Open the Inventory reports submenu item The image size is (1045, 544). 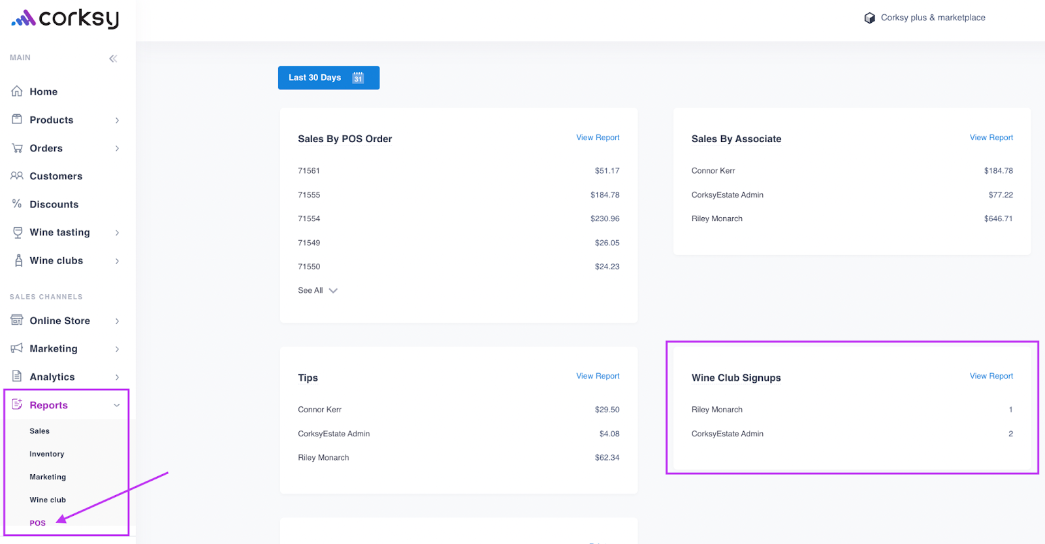(47, 454)
